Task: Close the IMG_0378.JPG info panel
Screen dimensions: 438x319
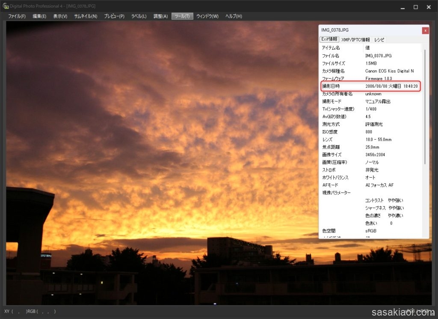Action: [x=425, y=30]
